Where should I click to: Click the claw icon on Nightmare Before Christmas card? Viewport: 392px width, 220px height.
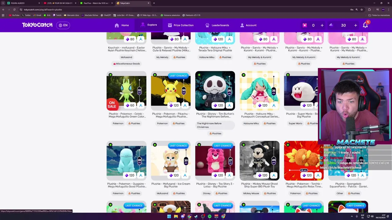click(x=229, y=105)
